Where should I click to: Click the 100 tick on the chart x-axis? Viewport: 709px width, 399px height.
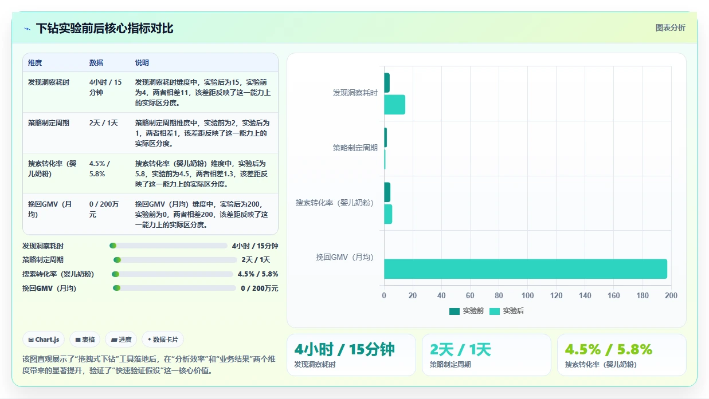click(x=527, y=296)
